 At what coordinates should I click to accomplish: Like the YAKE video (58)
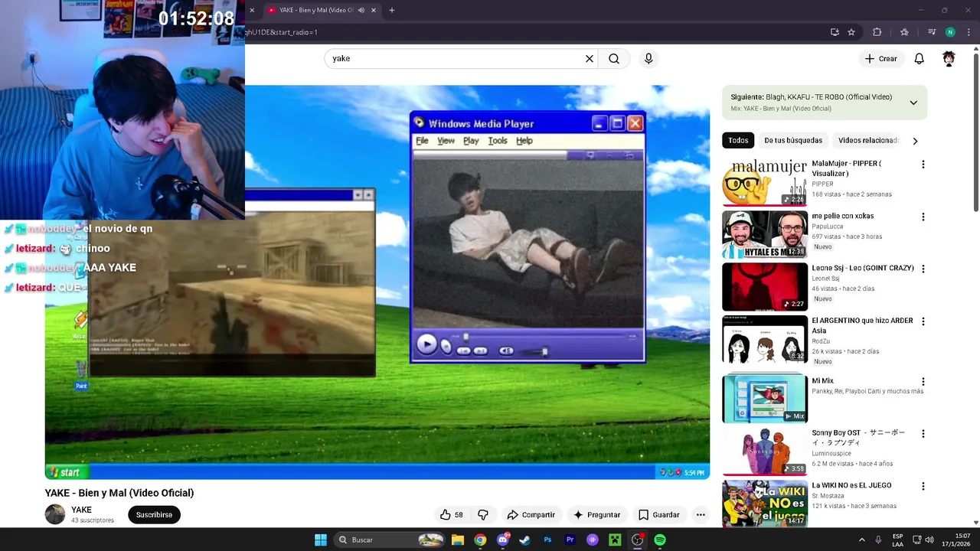pyautogui.click(x=451, y=515)
